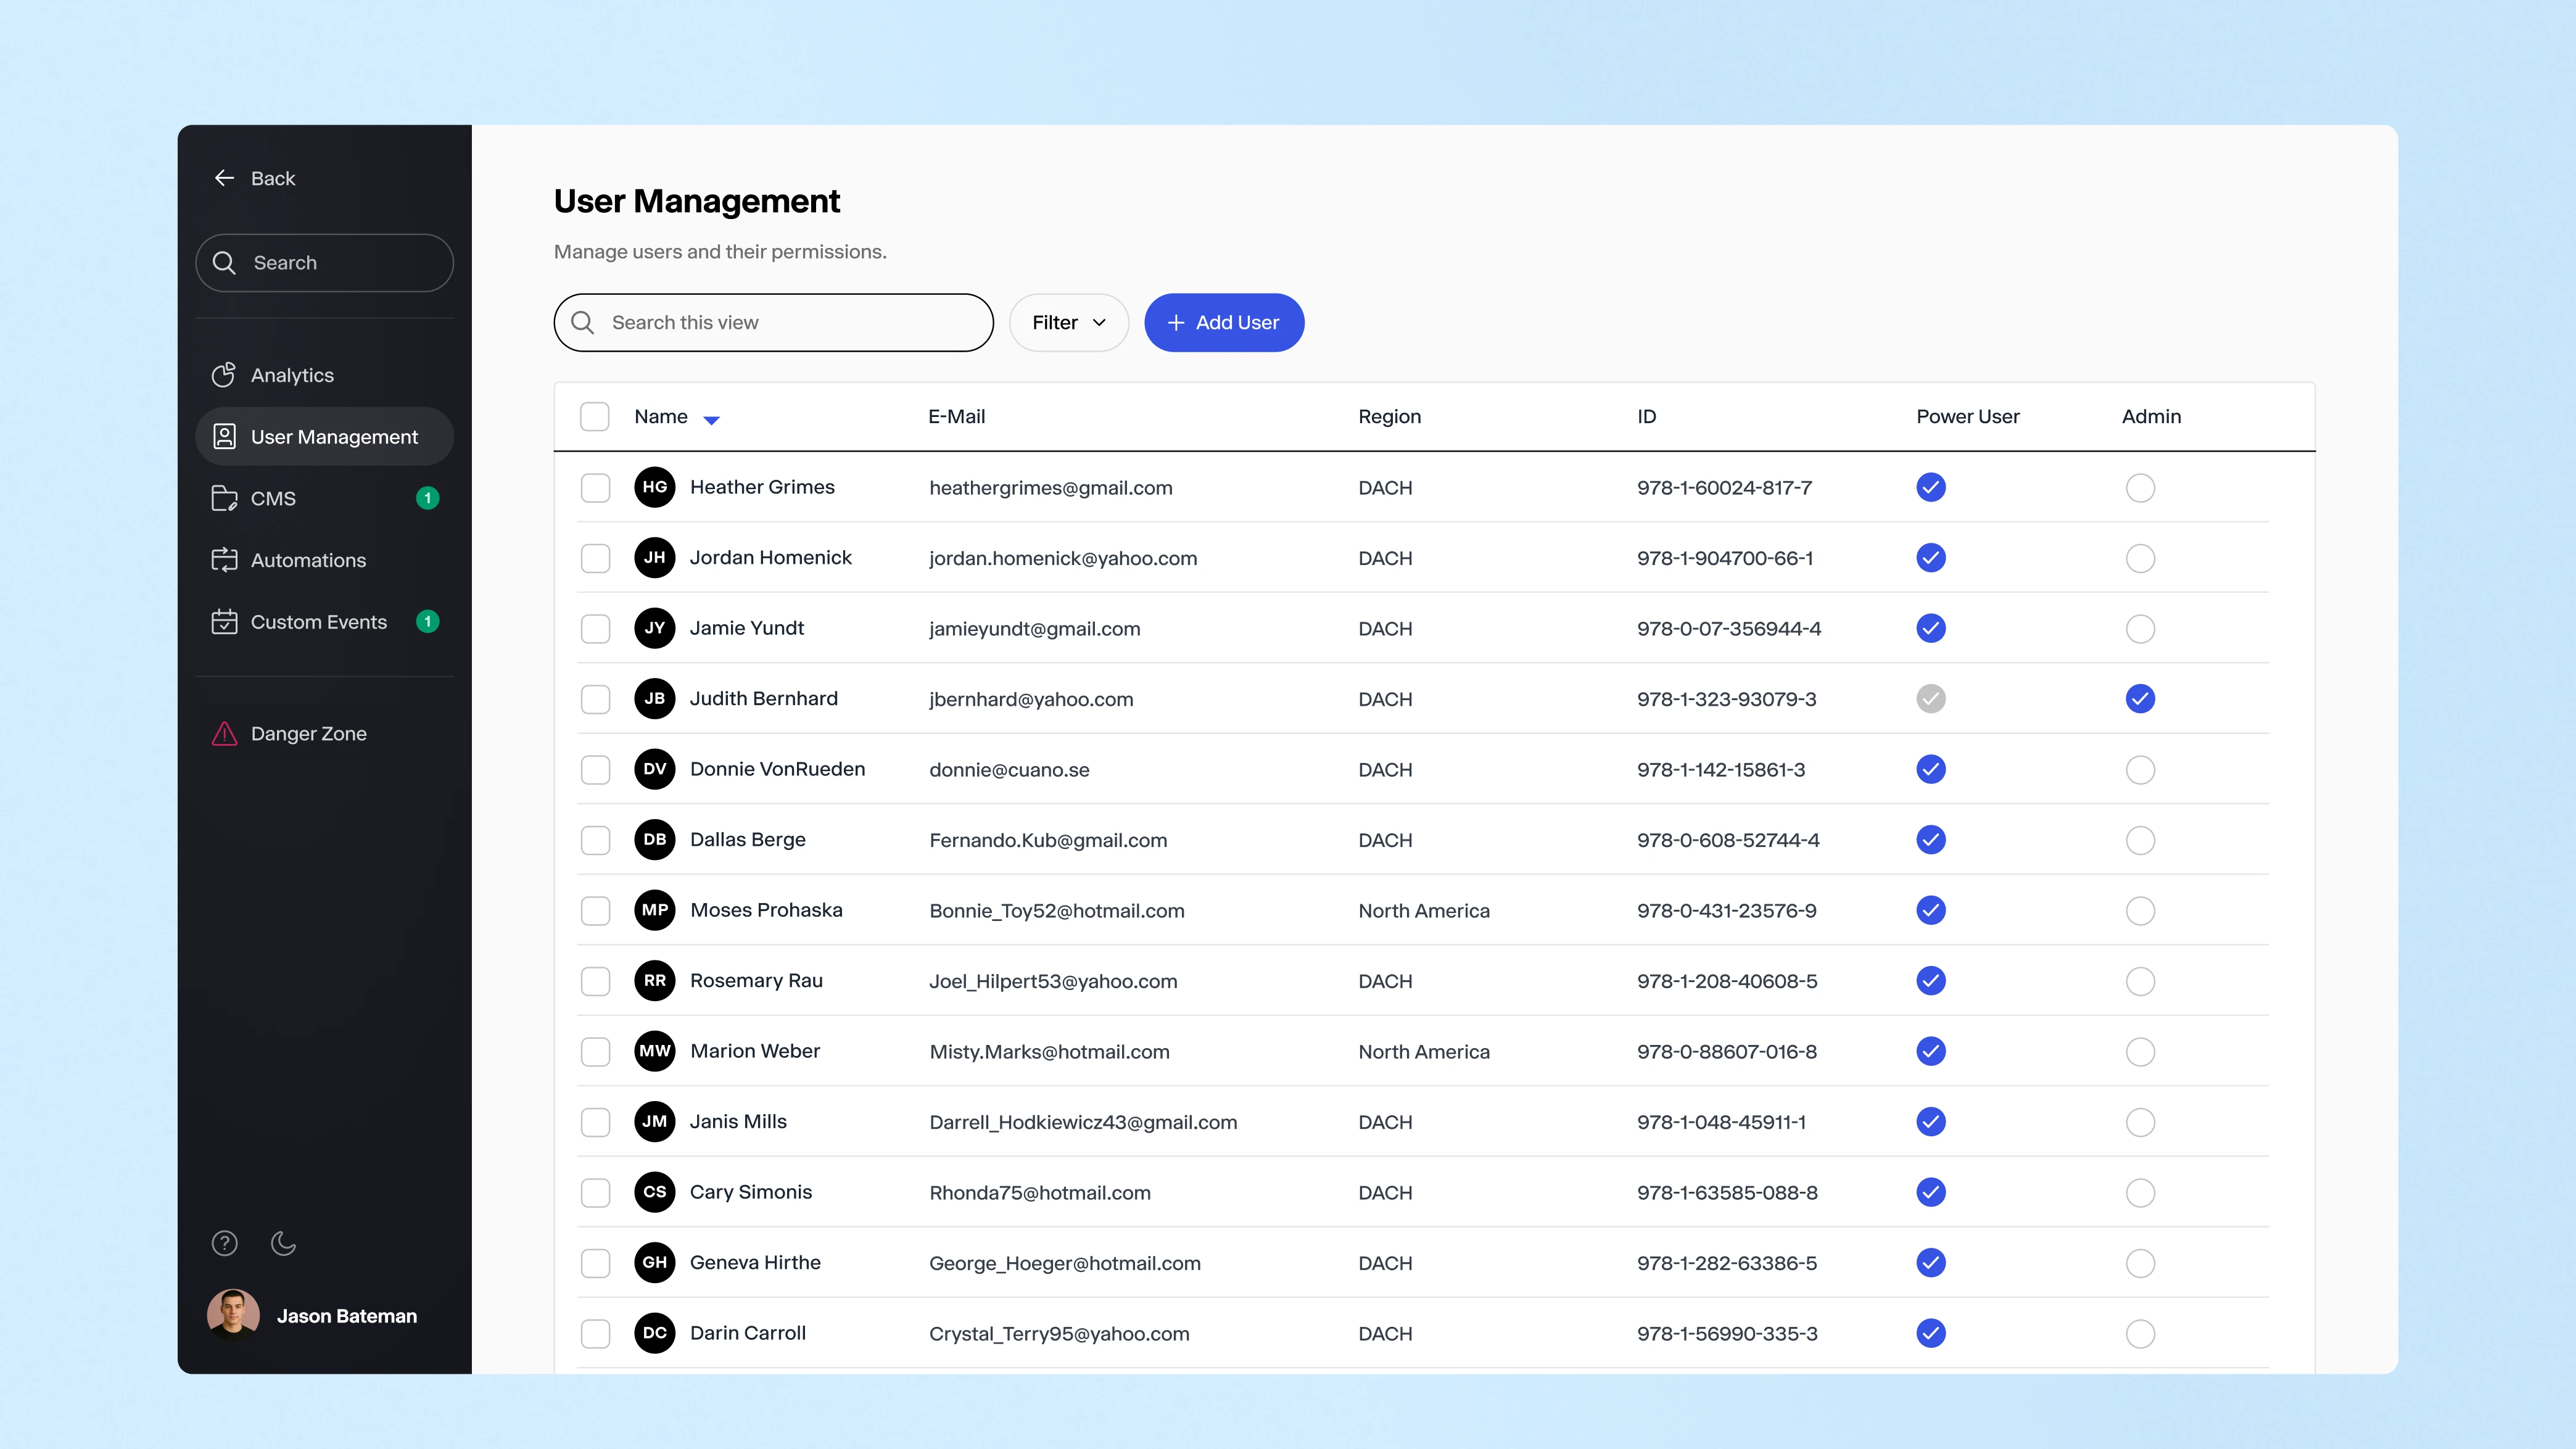The height and width of the screenshot is (1449, 2576).
Task: Toggle dark mode with moon icon
Action: point(284,1243)
